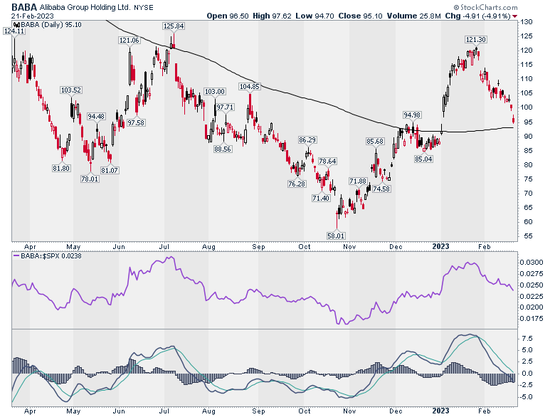Click the Nov label on the price chart axis
Viewport: 555px width, 417px height.
pyautogui.click(x=349, y=246)
